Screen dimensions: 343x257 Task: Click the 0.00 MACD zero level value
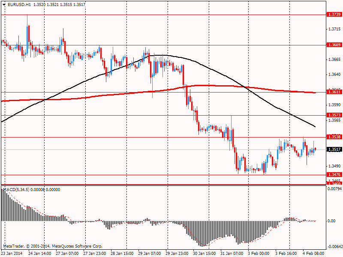point(331,221)
